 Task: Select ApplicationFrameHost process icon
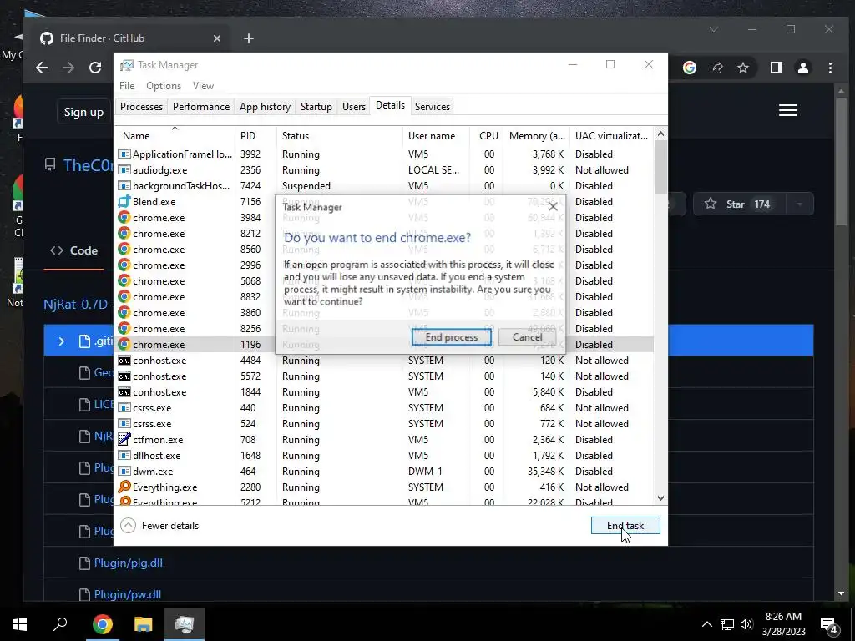(x=124, y=154)
